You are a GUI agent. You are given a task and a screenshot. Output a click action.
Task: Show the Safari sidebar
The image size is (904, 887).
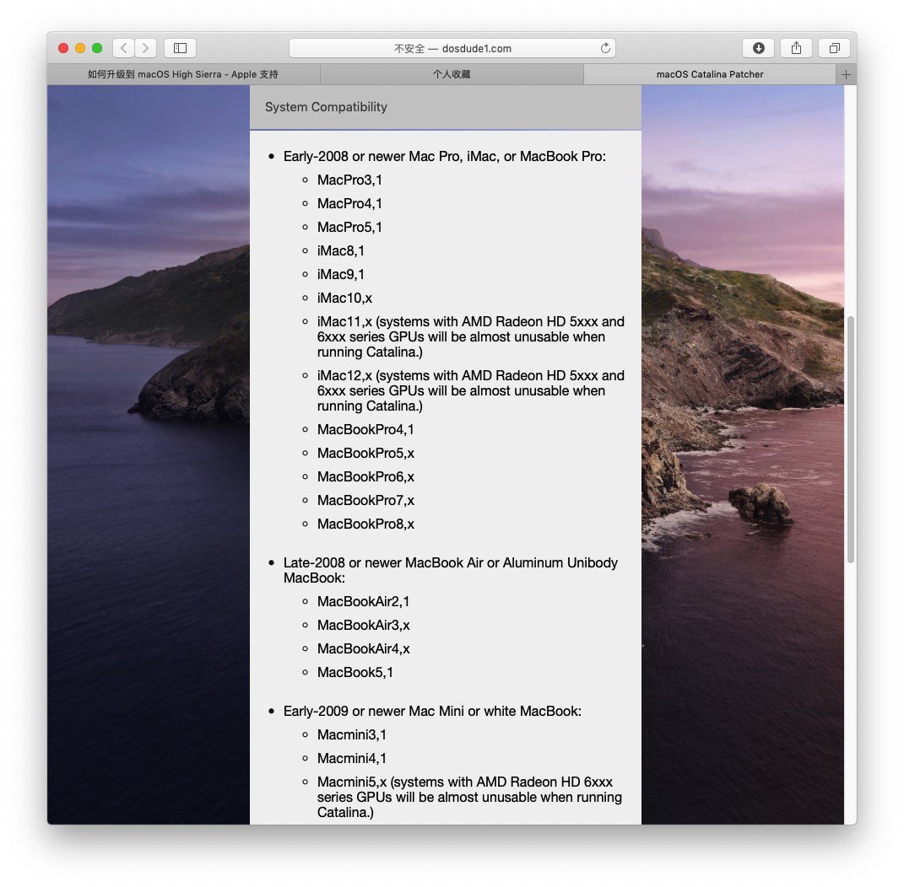[180, 48]
